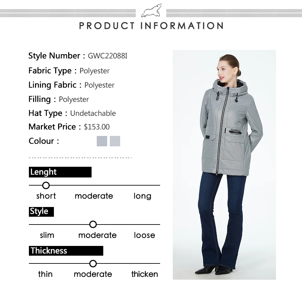Screen dimensions: 302x292
Task: Click the Style slider handle
Action: (x=93, y=225)
